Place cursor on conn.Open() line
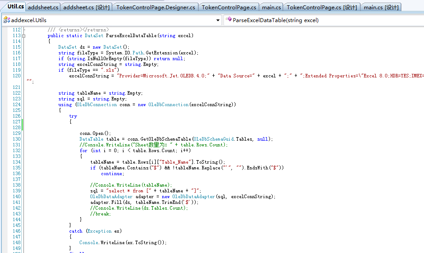 coord(95,133)
